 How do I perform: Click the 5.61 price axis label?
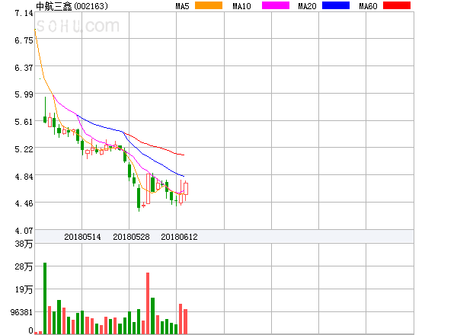(x=24, y=122)
